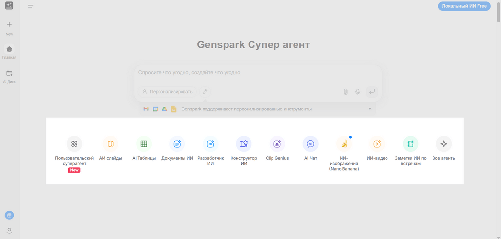Open Документы ИИ agent

177,144
